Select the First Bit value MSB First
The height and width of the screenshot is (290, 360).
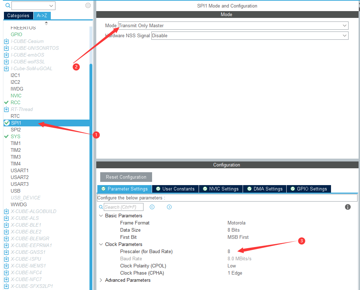pos(238,237)
